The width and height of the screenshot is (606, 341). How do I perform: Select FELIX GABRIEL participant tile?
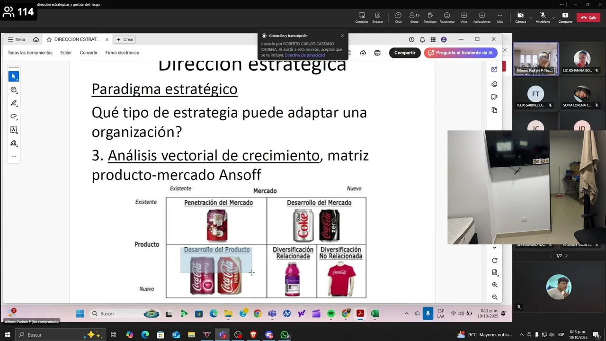[535, 94]
